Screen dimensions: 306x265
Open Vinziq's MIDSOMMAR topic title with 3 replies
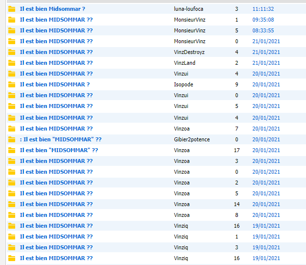(x=56, y=247)
